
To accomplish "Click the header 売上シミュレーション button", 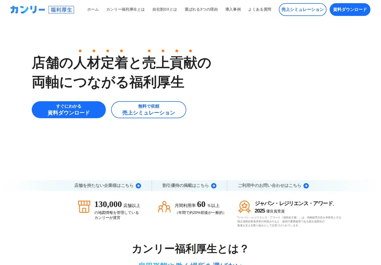I will tap(302, 10).
